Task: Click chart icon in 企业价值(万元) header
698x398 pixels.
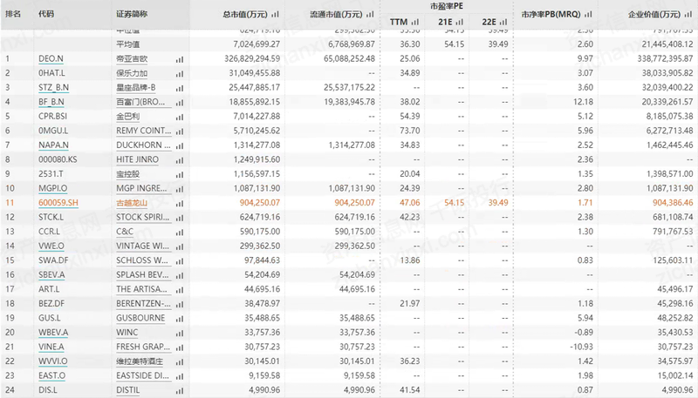Action: coord(688,15)
